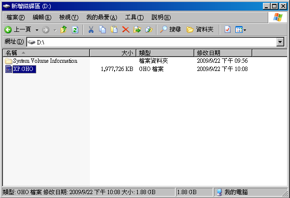Open the back history dropdown arrow

tap(37, 30)
